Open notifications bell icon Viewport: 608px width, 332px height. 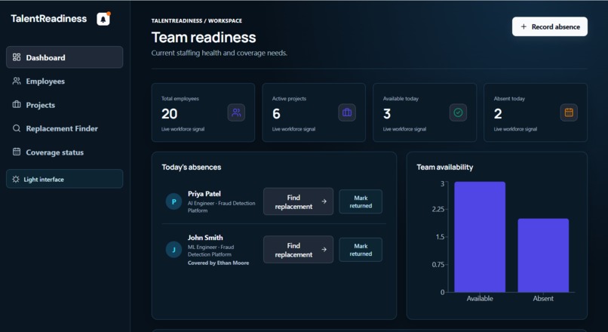point(103,19)
